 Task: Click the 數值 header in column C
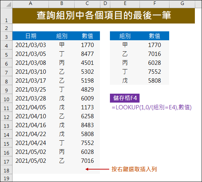pyautogui.click(x=87, y=36)
